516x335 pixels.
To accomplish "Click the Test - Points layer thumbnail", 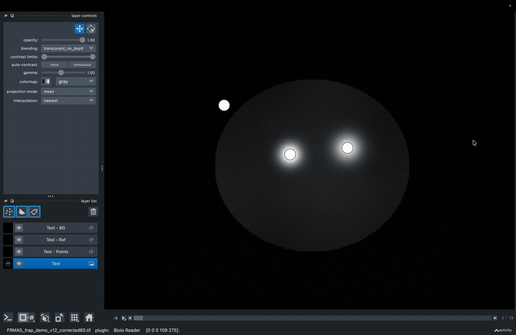I will pyautogui.click(x=8, y=251).
